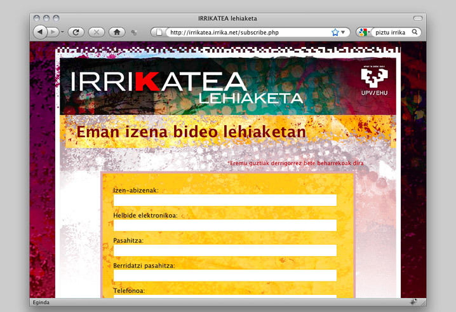The height and width of the screenshot is (312, 456).
Task: Open the Google search engine selector
Action: click(x=364, y=32)
